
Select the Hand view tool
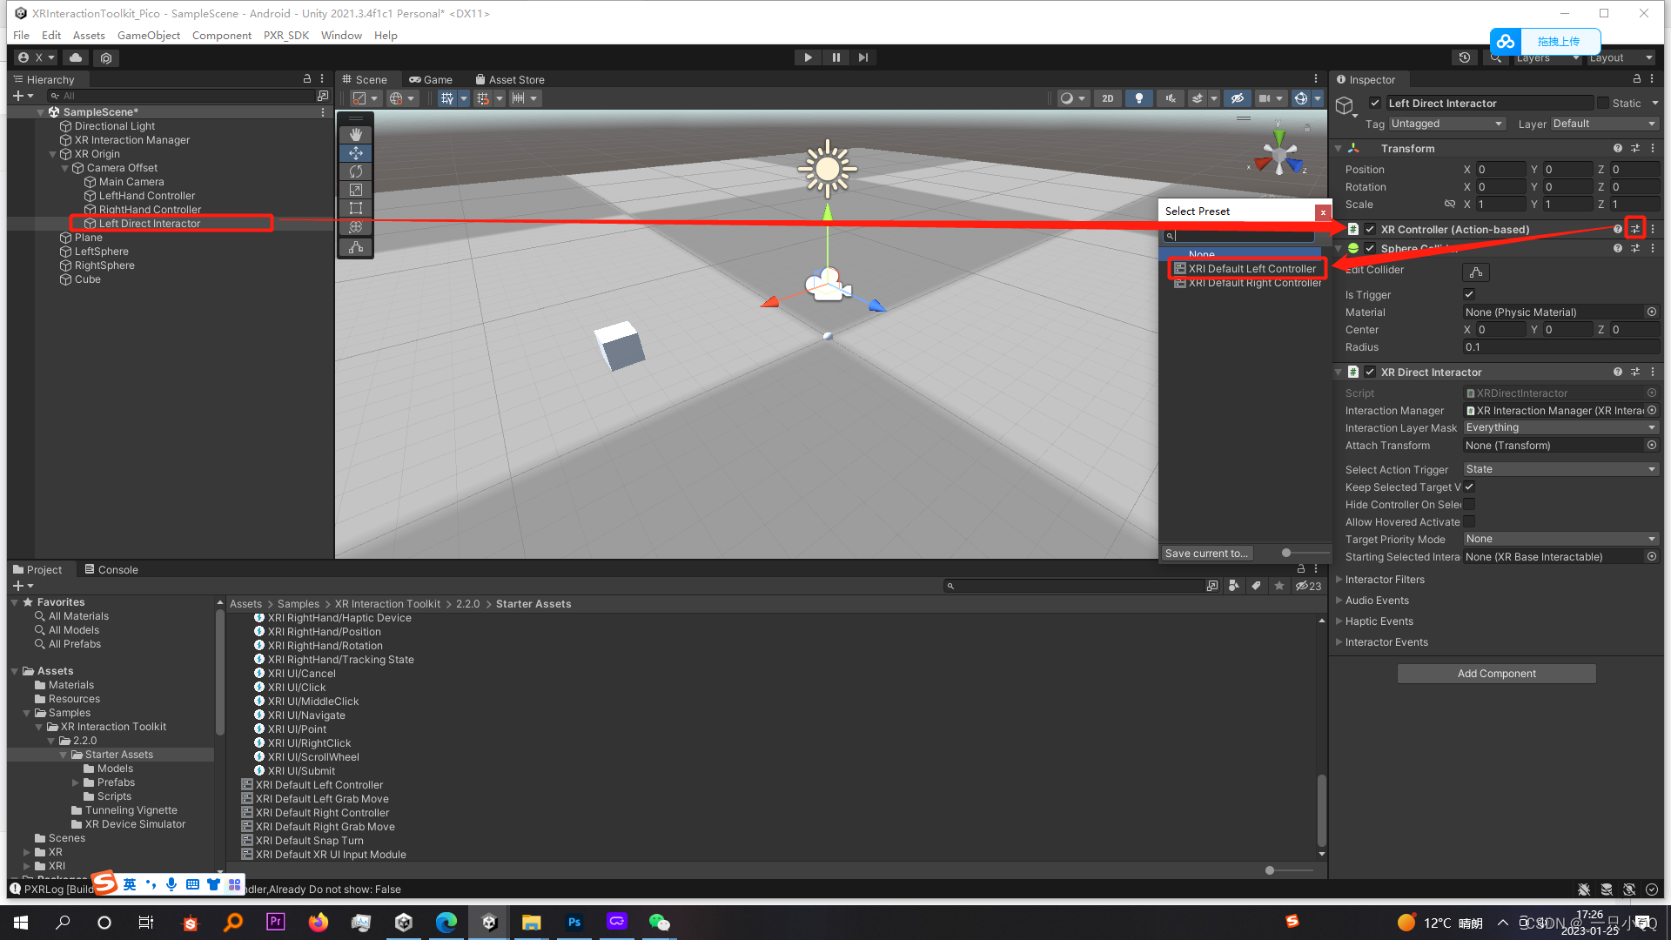point(355,134)
